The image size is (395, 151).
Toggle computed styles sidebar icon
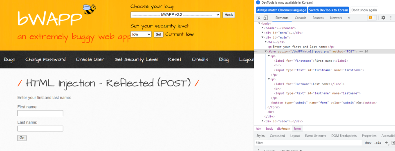pyautogui.click(x=393, y=143)
